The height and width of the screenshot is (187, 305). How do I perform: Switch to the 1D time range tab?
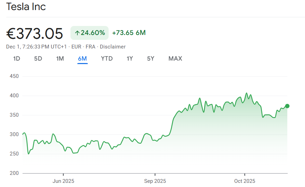point(17,59)
